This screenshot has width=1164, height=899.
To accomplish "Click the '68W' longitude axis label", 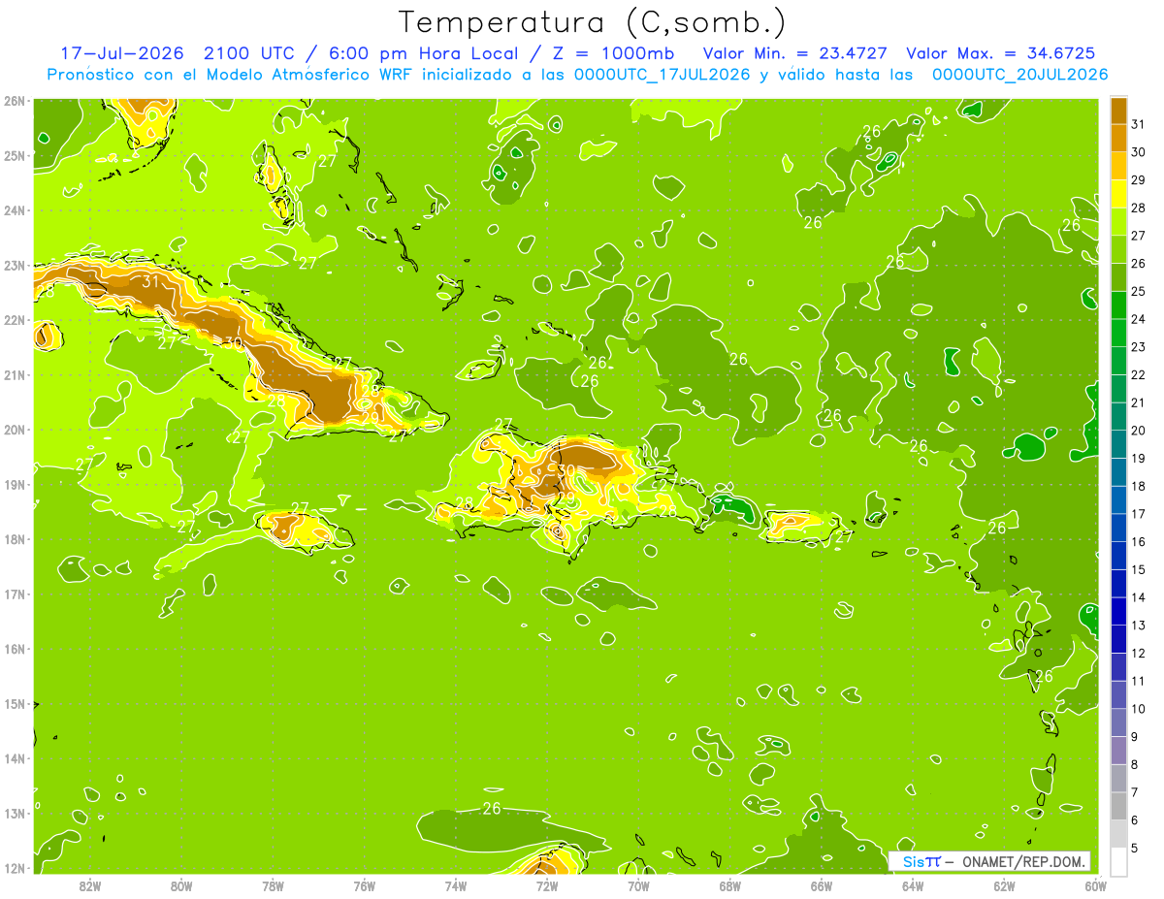I will [x=729, y=885].
